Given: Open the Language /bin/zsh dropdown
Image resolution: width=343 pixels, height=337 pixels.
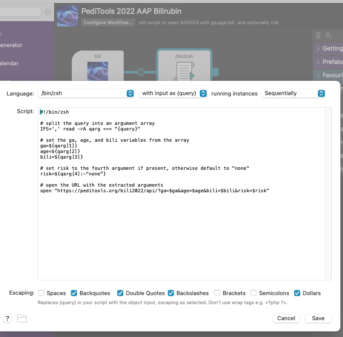Looking at the screenshot, I should click(87, 93).
